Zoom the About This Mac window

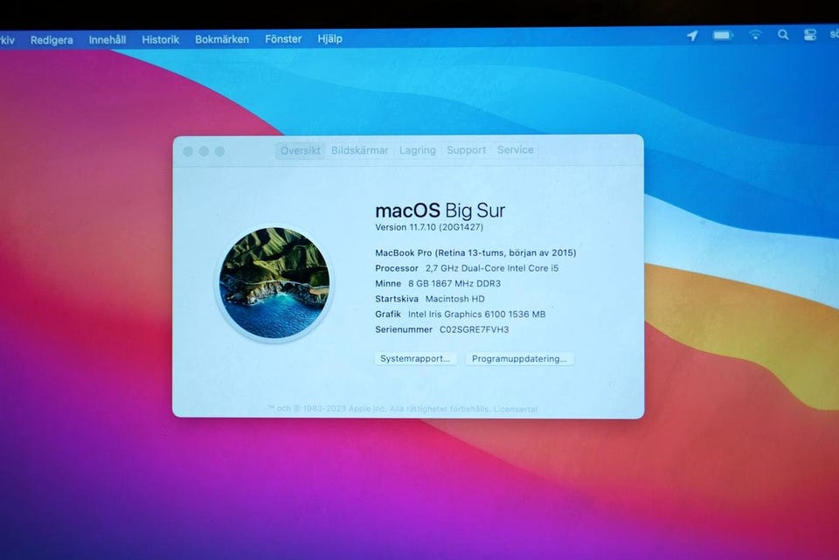220,151
